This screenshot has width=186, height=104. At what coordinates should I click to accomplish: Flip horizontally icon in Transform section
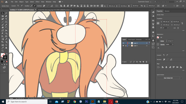[174, 28]
